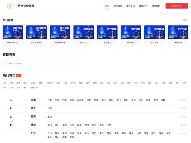Open the 医疗事故 service card

click(154, 36)
